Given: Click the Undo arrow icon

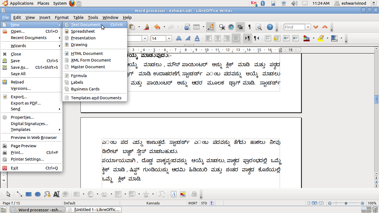Looking at the screenshot, I should click(x=157, y=27).
